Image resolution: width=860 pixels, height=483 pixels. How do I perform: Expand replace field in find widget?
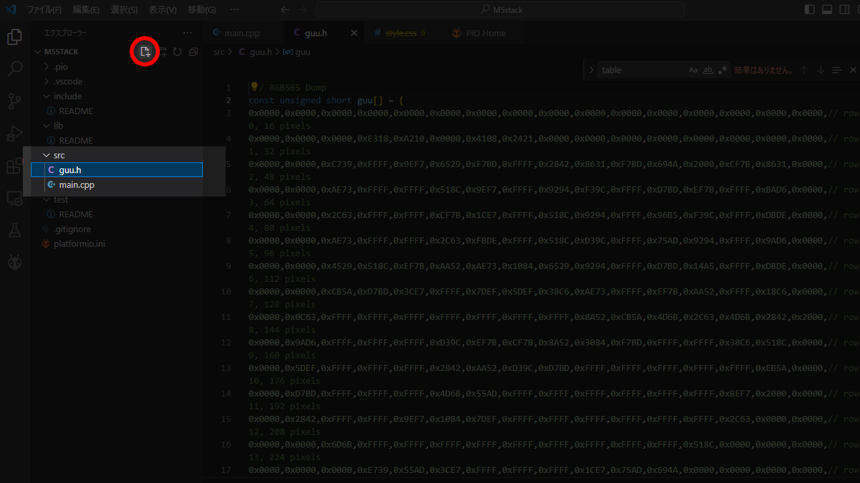point(591,70)
